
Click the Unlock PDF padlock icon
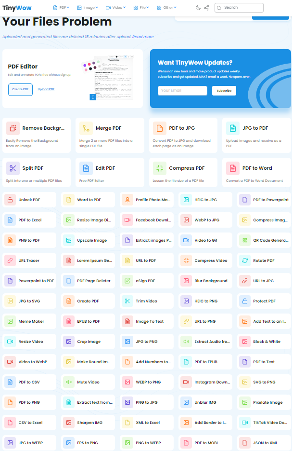[x=10, y=200]
